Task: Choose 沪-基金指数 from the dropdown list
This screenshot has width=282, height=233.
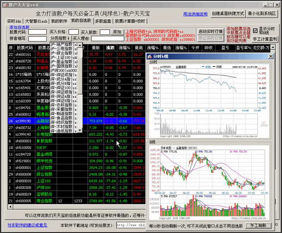Action: click(x=64, y=62)
